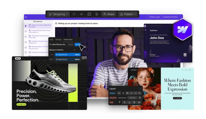The width and height of the screenshot is (206, 119).
Task: Toggle completion circle for the first lesson
Action: coord(26,26)
